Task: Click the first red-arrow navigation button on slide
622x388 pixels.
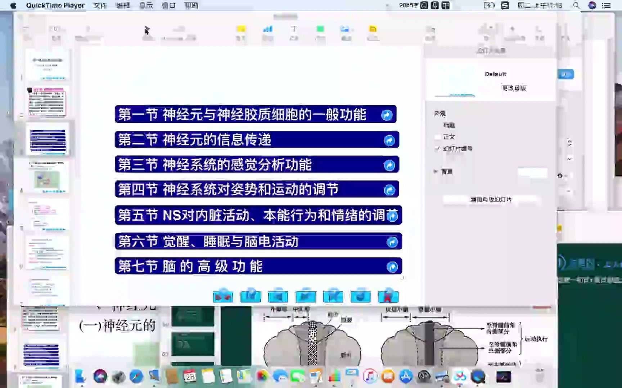Action: [223, 295]
